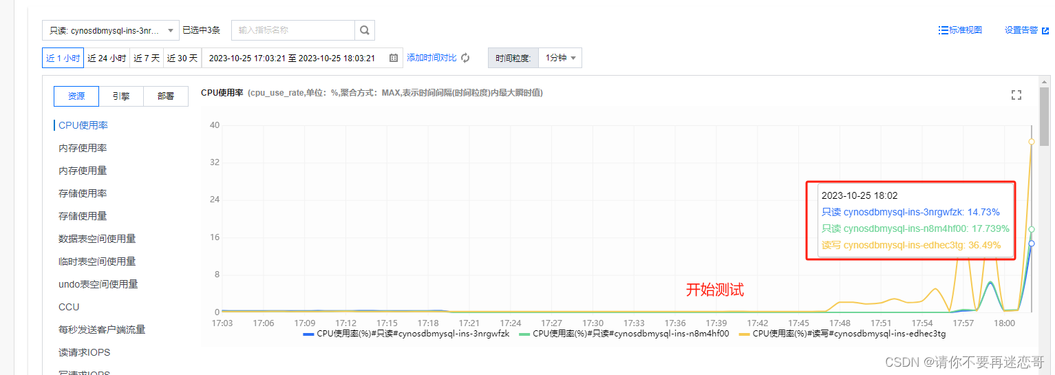Screen dimensions: 1055x375
Task: Select undo表空间使用量 metric
Action: (x=98, y=284)
